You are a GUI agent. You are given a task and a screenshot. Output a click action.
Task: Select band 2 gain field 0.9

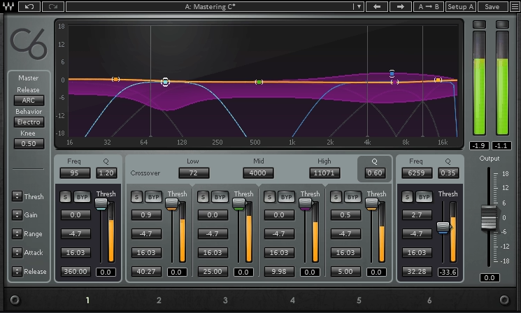pyautogui.click(x=146, y=214)
